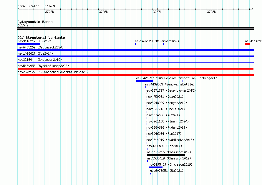Open nsv5637713 (Ebert2021) label
The height and width of the screenshot is (185, 262).
click(x=166, y=109)
